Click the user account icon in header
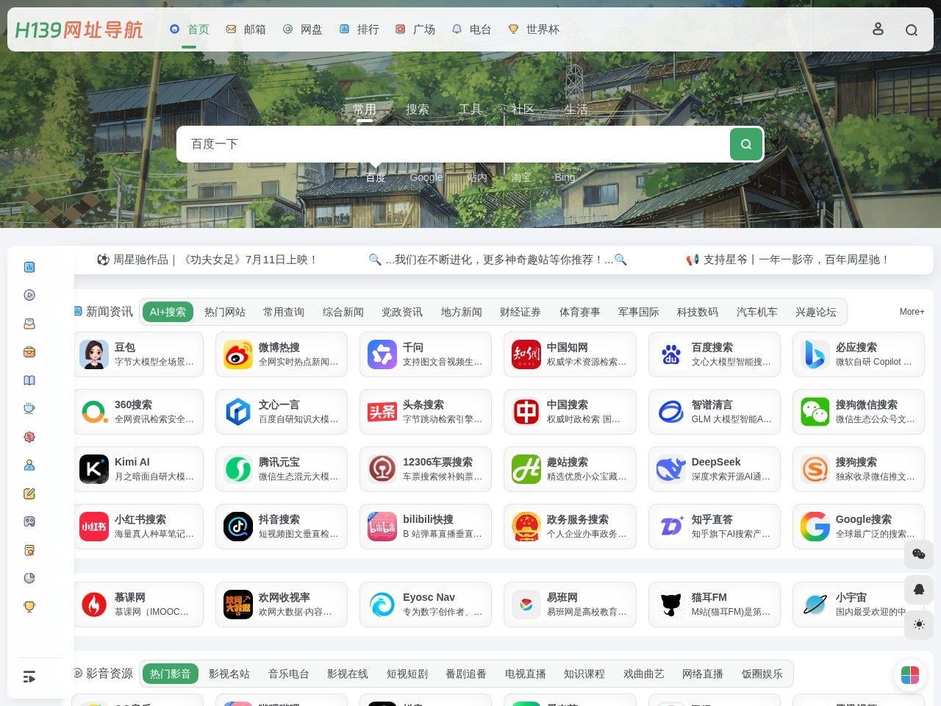The height and width of the screenshot is (706, 941). (878, 29)
